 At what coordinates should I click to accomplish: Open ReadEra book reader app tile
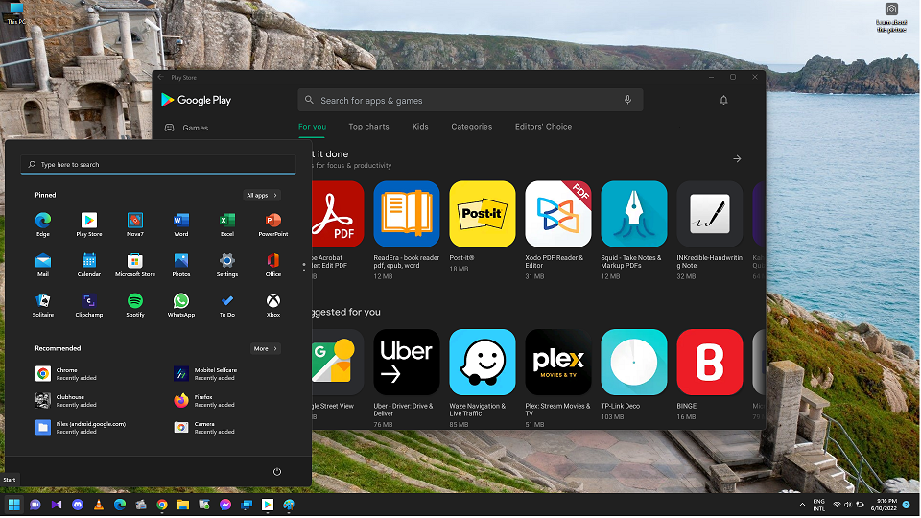point(407,214)
